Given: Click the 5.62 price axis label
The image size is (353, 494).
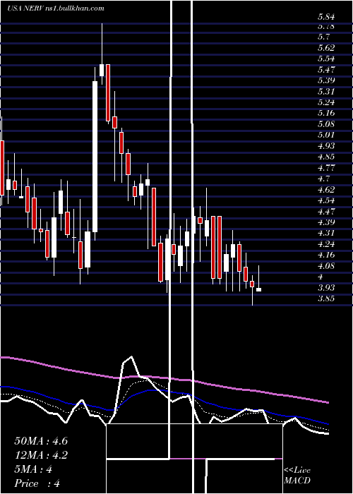Looking at the screenshot, I should coord(326,47).
